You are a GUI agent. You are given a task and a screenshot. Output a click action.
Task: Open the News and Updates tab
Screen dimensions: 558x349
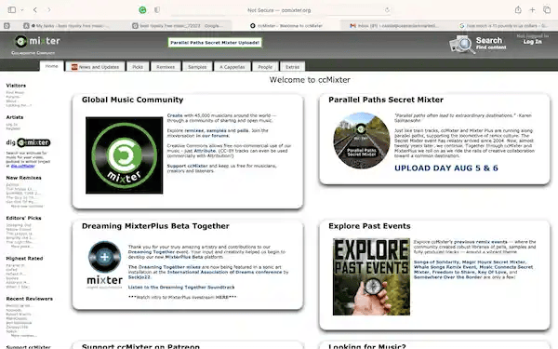pyautogui.click(x=96, y=67)
